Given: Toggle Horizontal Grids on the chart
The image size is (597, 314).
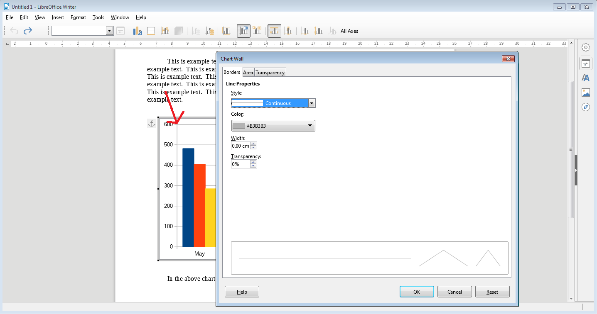Looking at the screenshot, I should [x=274, y=31].
